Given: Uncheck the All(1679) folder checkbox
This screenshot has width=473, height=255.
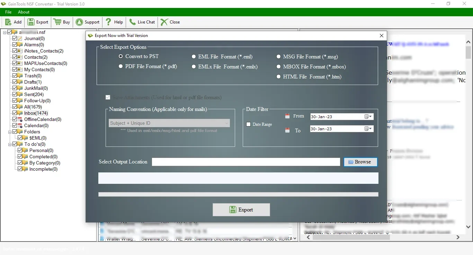Looking at the screenshot, I should click(x=15, y=107).
